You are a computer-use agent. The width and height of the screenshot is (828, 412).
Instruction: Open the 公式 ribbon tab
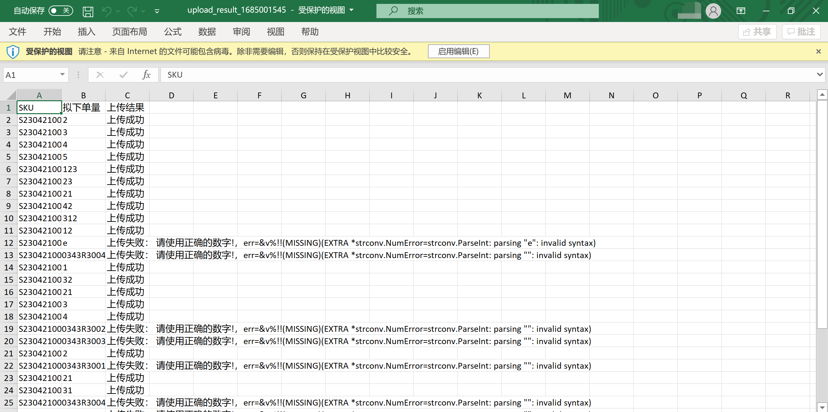(x=173, y=32)
